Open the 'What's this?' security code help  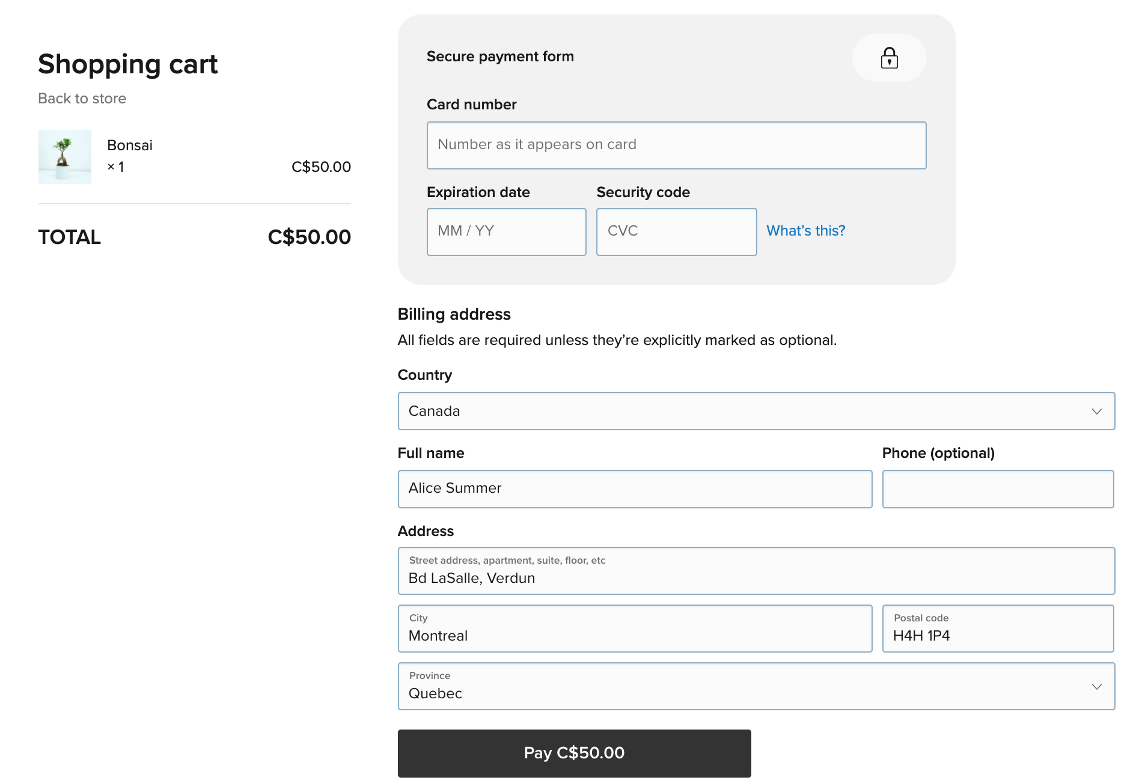[805, 231]
